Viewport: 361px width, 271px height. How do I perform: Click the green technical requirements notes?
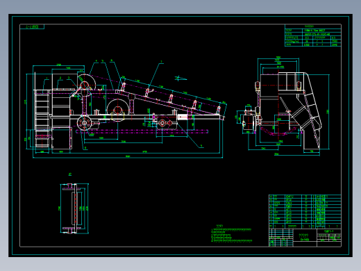pos(231,233)
